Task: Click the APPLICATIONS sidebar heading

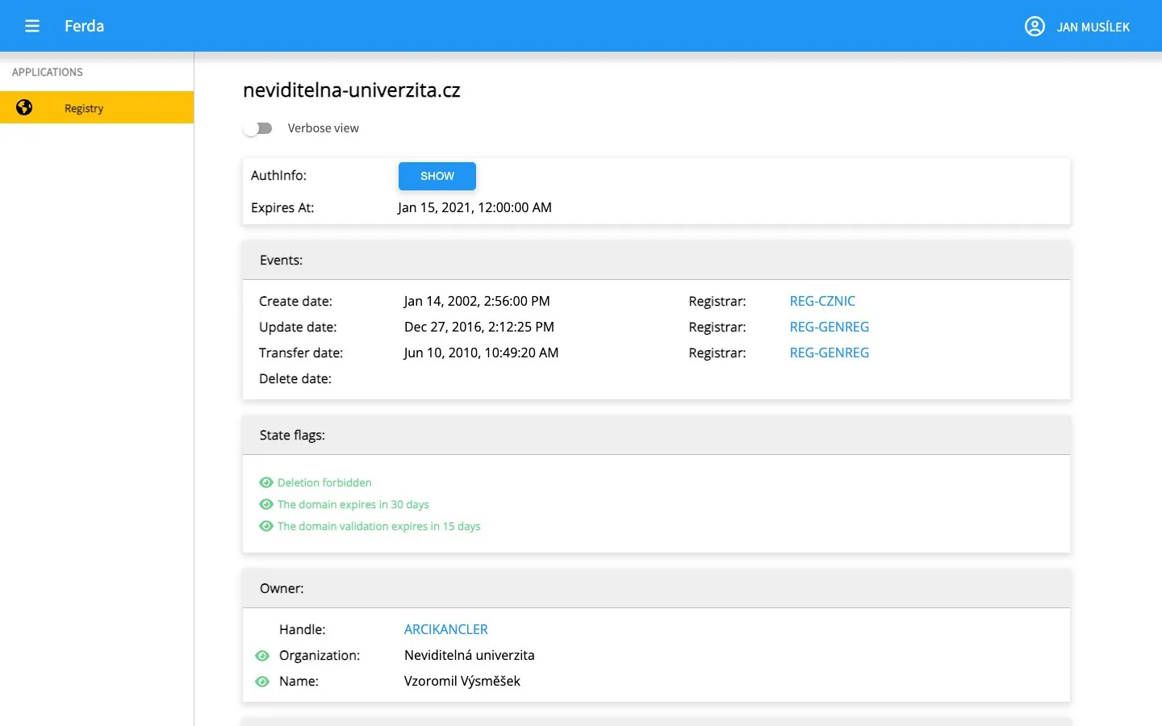Action: coord(48,72)
